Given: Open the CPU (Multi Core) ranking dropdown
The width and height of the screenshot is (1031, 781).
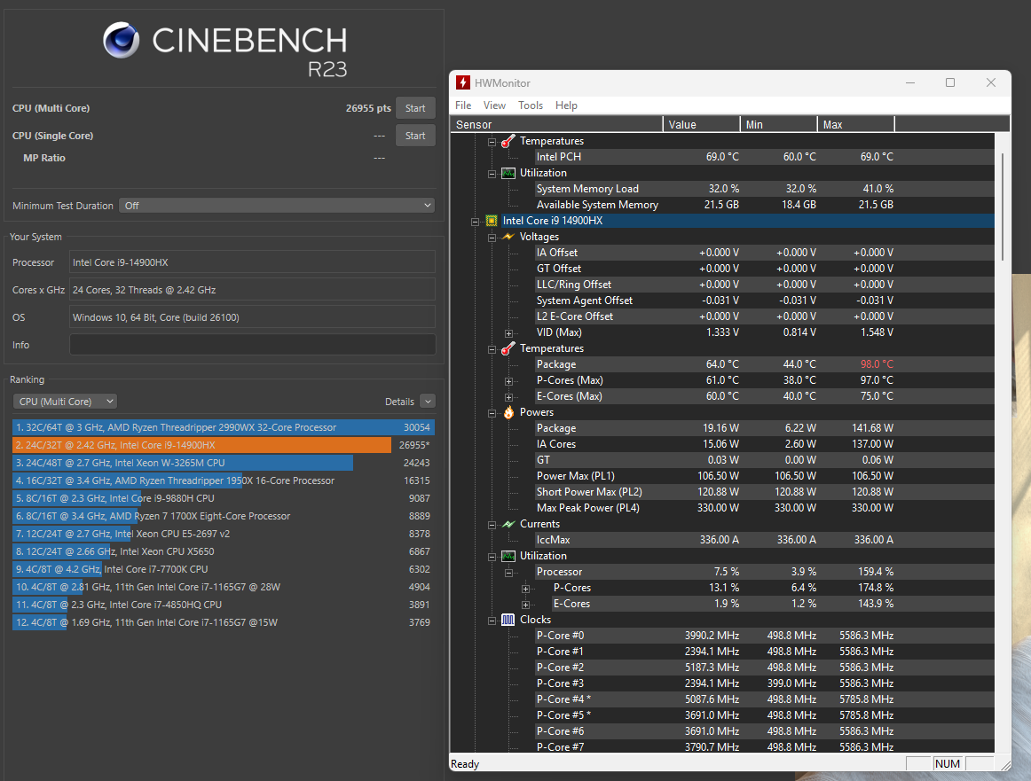Looking at the screenshot, I should 64,402.
